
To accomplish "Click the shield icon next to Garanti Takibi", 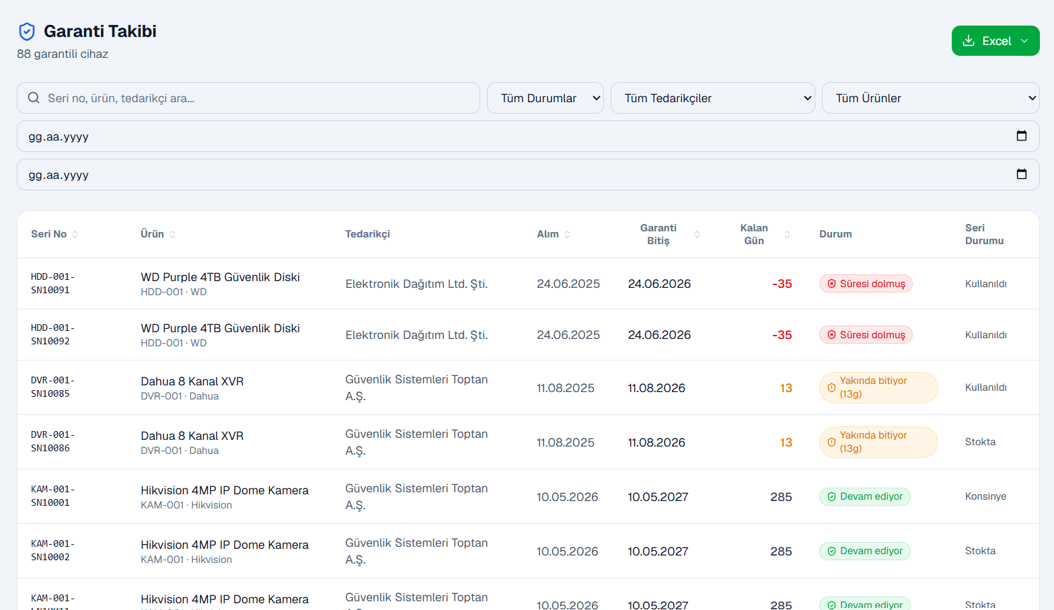I will (27, 32).
